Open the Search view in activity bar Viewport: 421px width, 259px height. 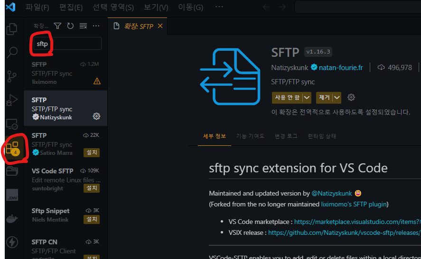tap(12, 53)
